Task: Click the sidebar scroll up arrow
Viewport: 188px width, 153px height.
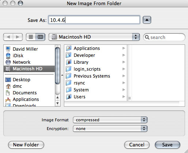Action: coord(57,97)
